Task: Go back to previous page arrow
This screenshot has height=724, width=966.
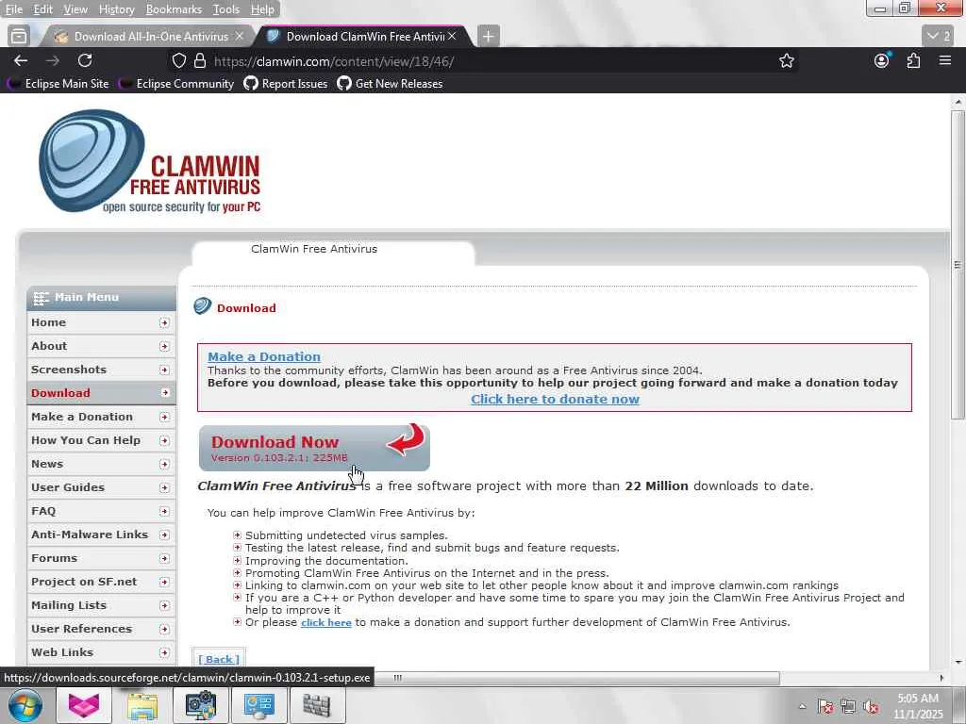Action: coord(21,60)
